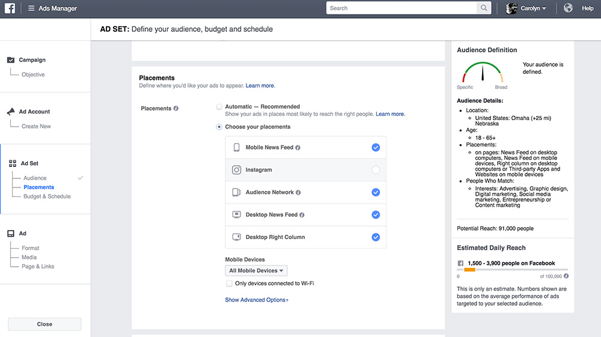Select Placements in sidebar
Screen dimensions: 601x337
pyautogui.click(x=38, y=187)
